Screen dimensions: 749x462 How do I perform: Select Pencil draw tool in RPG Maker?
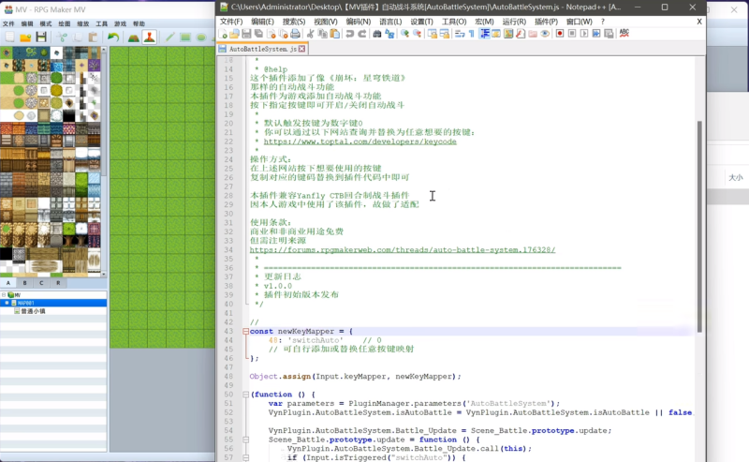[x=169, y=37]
